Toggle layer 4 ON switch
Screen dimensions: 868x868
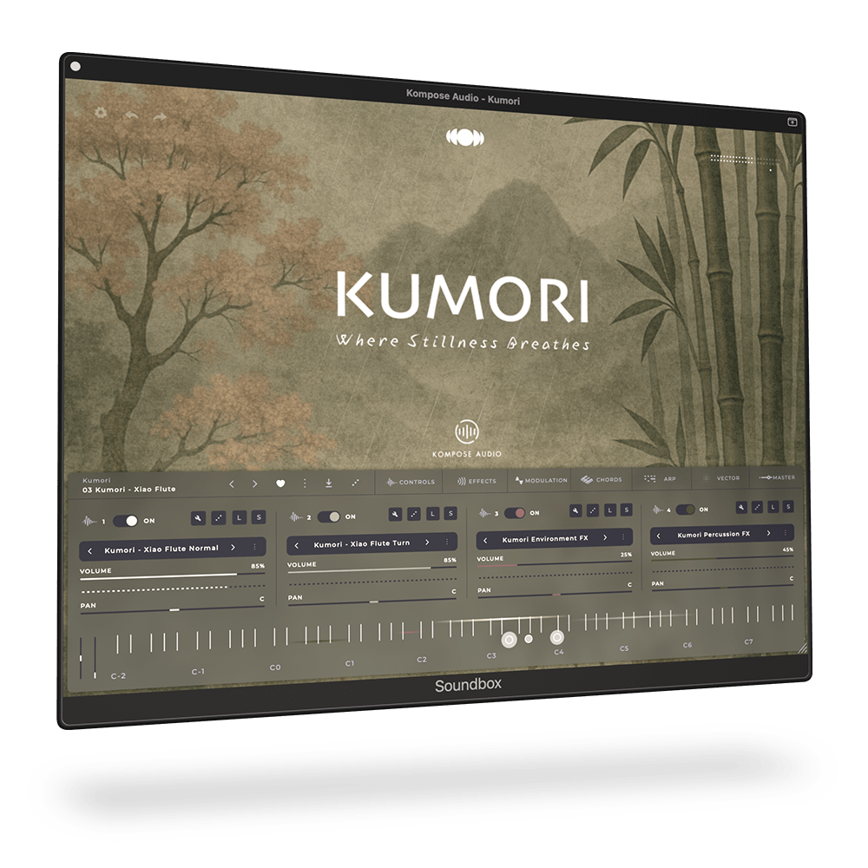click(x=685, y=510)
